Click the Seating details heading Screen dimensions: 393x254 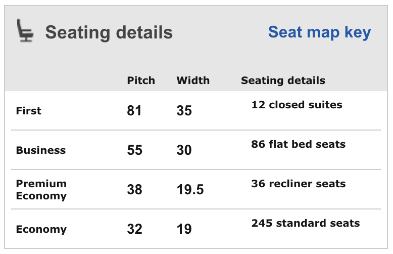tap(109, 32)
